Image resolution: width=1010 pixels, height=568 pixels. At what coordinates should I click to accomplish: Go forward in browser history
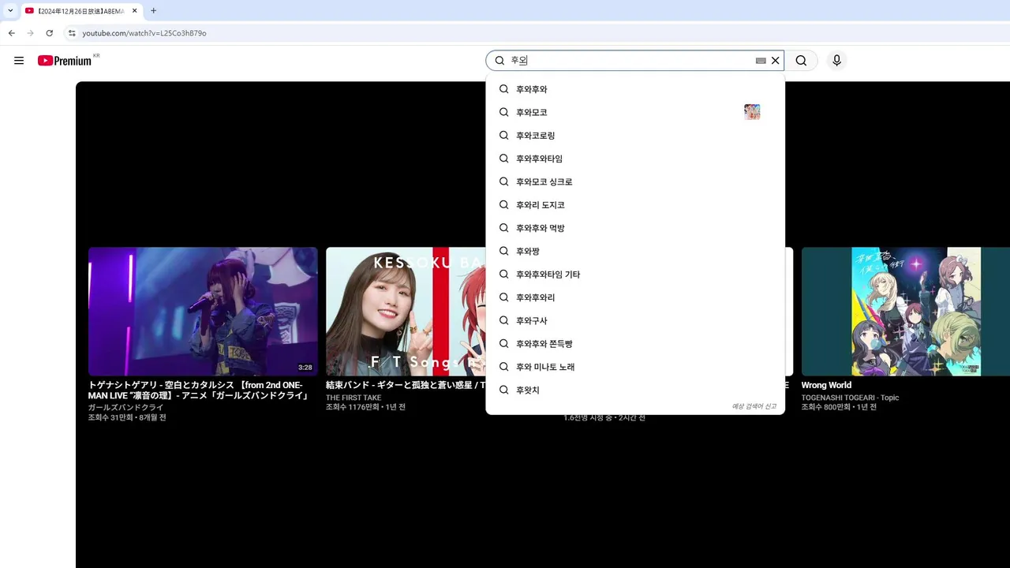pos(31,33)
